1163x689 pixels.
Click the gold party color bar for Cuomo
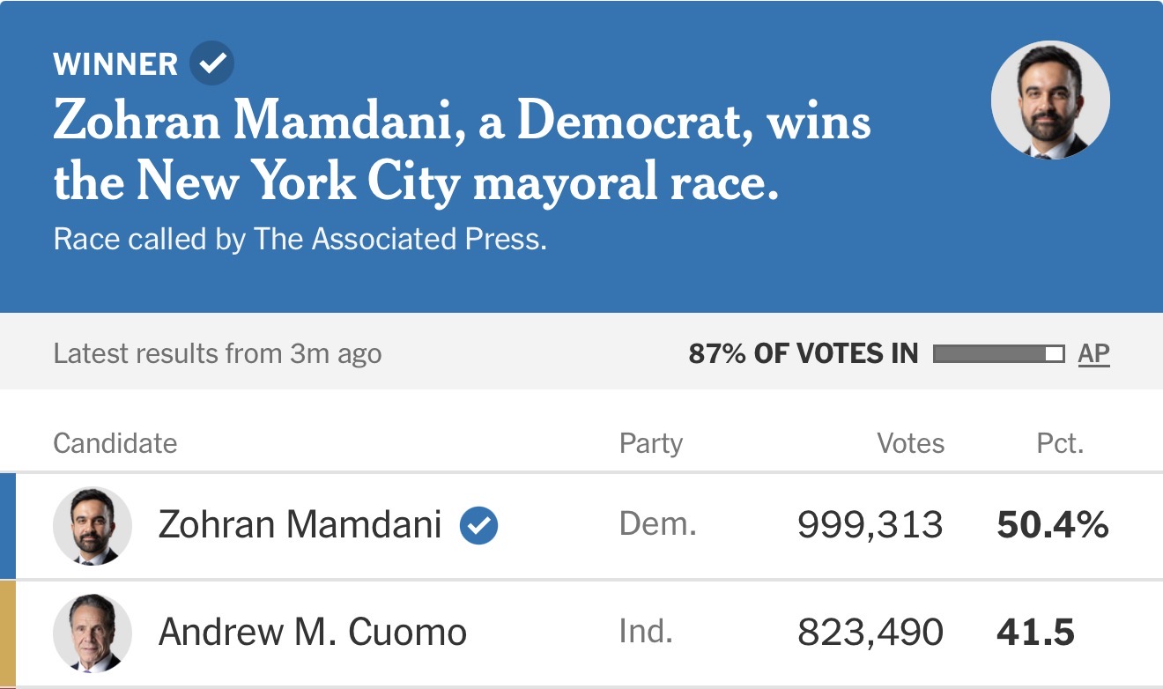[x=8, y=633]
